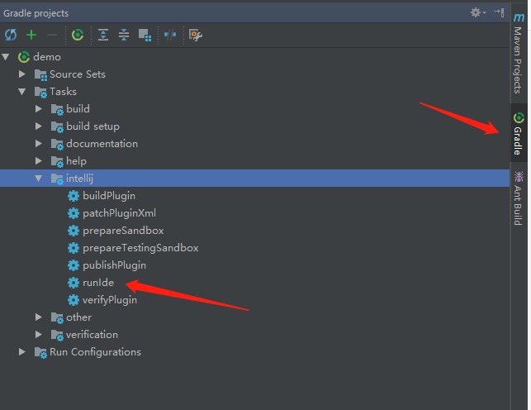Select the documentation label
The image size is (531, 410).
(102, 144)
